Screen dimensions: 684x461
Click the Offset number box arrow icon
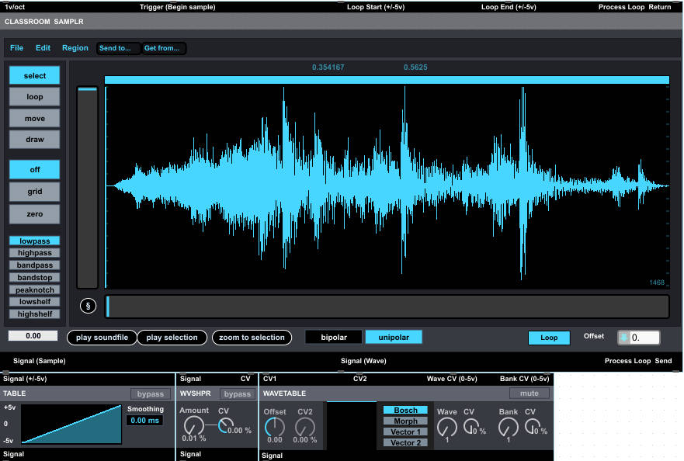click(623, 338)
